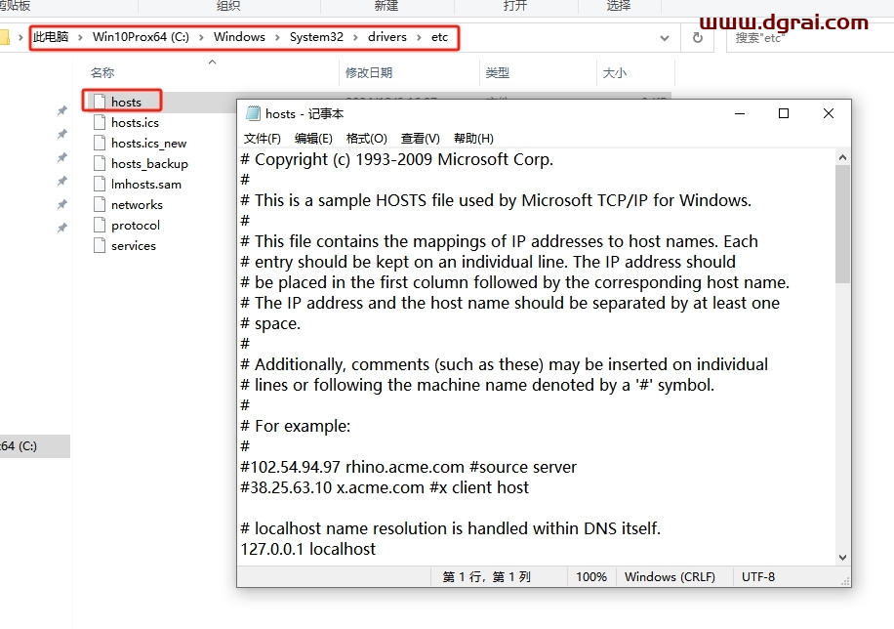Select the lmhosts.sam file name

146,184
